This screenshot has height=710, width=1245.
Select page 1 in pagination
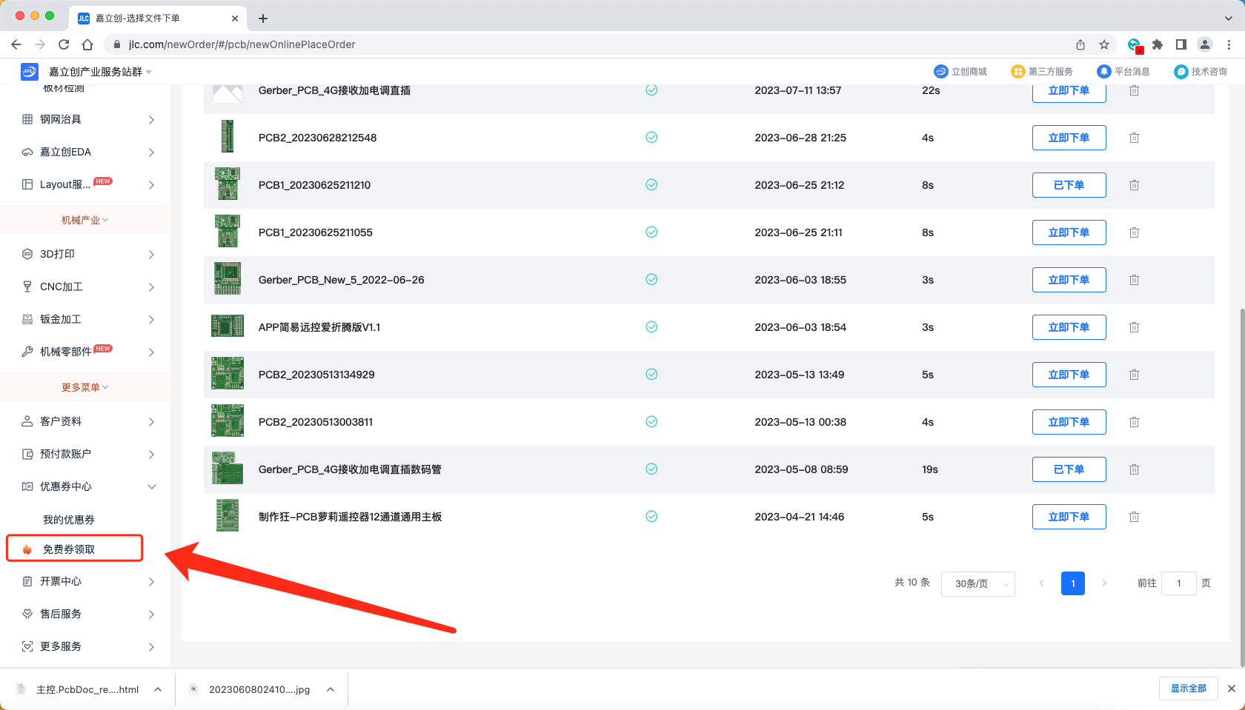pos(1073,583)
